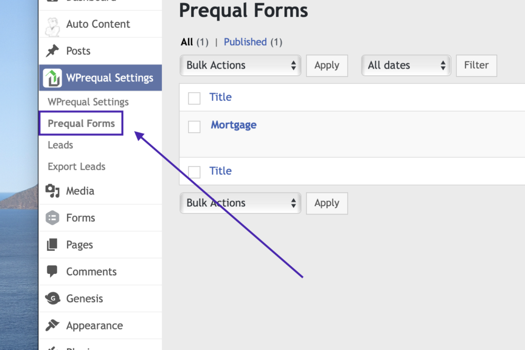Open the All dates filter dropdown

pyautogui.click(x=406, y=65)
